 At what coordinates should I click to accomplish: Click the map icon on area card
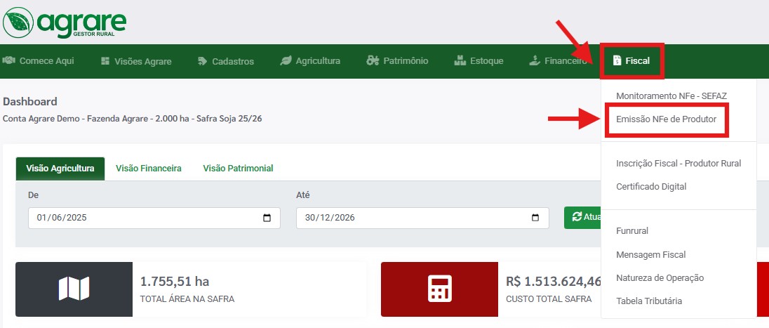[74, 289]
